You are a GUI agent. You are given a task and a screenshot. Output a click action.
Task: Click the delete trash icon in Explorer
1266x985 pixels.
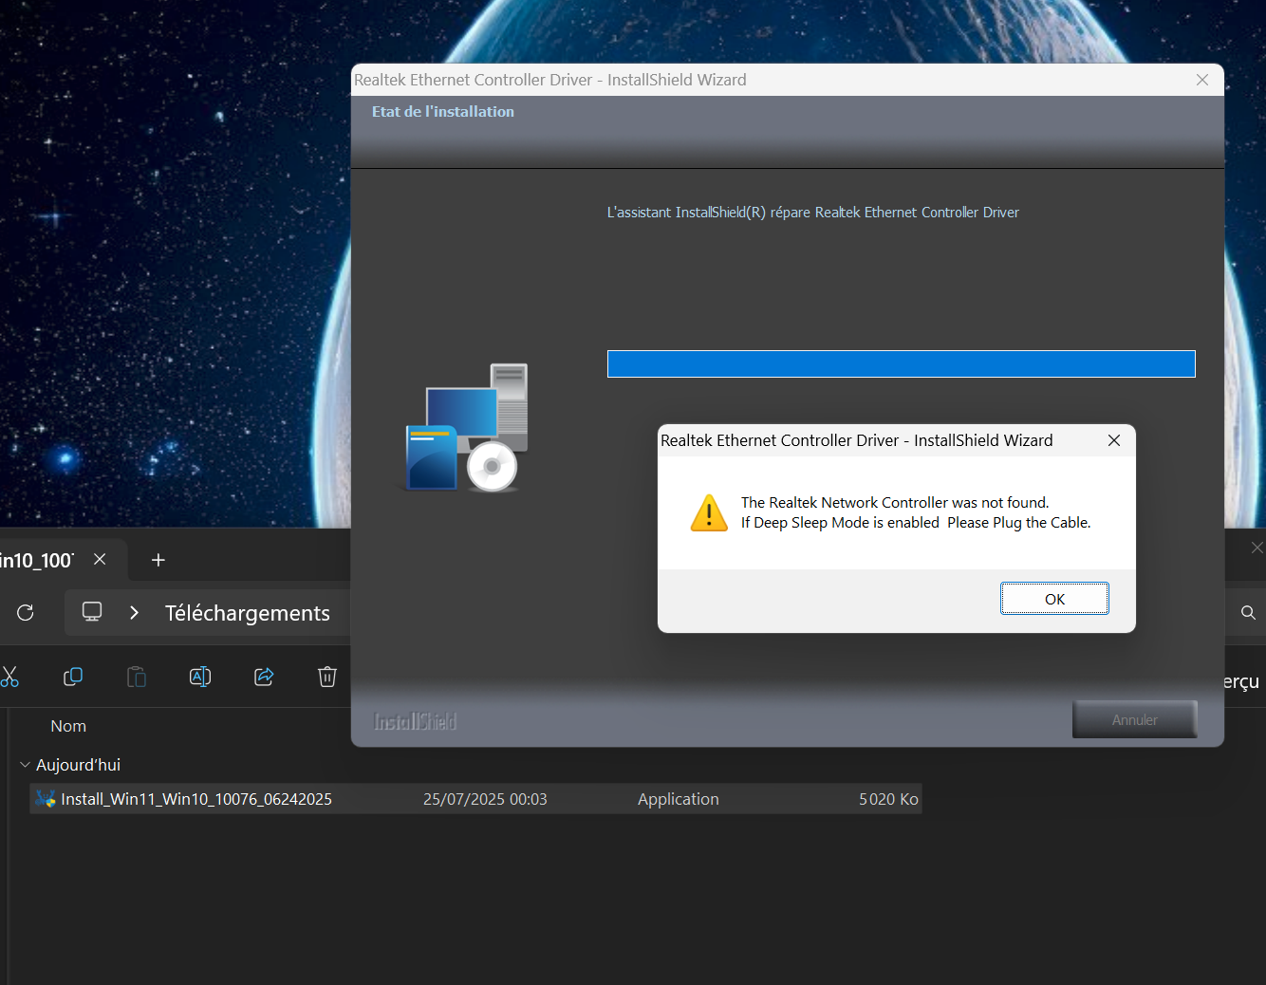pos(327,677)
